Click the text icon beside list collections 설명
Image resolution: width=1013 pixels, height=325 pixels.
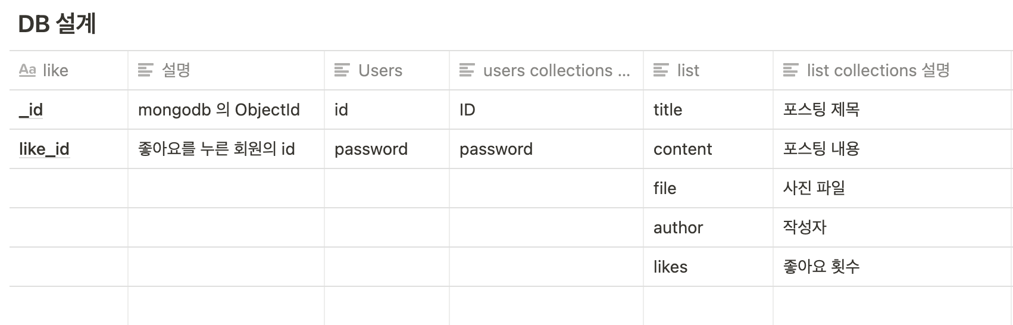791,70
